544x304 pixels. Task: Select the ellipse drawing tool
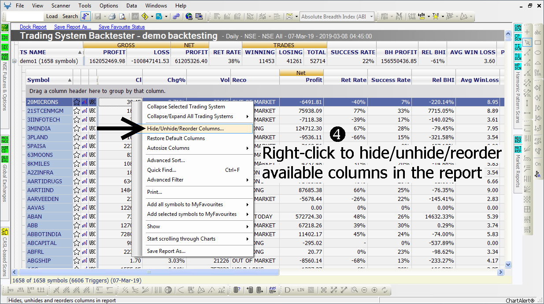point(538,52)
